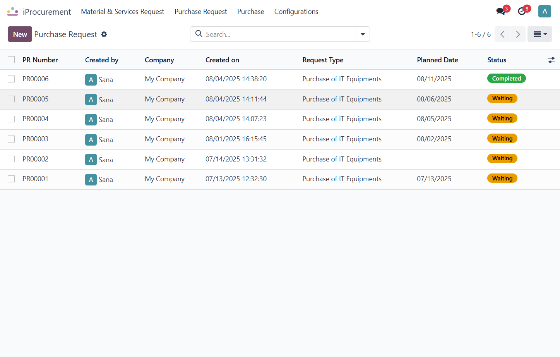
Task: Click Sana's avatar in PR00003 row
Action: (91, 140)
